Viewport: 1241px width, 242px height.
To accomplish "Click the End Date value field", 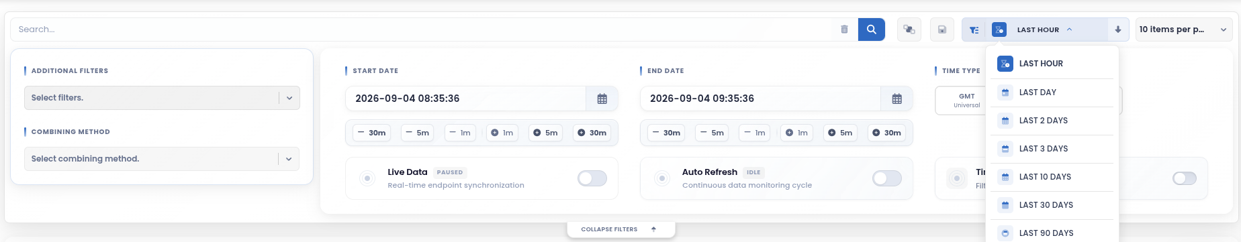I will click(761, 99).
